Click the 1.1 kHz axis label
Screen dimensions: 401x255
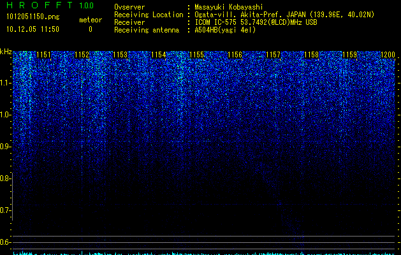[6, 83]
